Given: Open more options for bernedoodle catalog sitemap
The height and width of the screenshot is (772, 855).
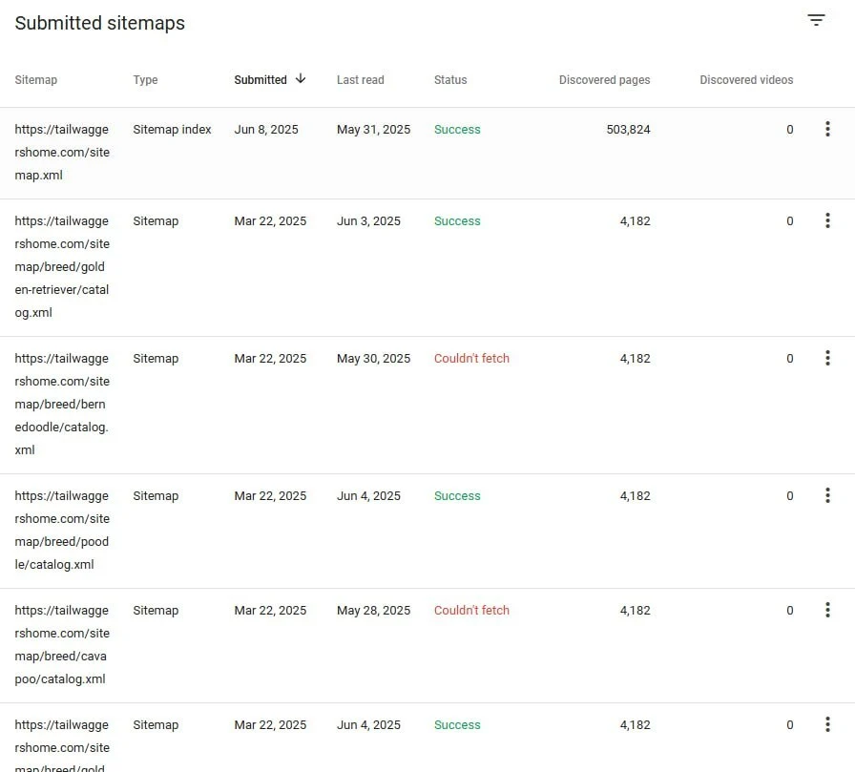Looking at the screenshot, I should pos(827,359).
